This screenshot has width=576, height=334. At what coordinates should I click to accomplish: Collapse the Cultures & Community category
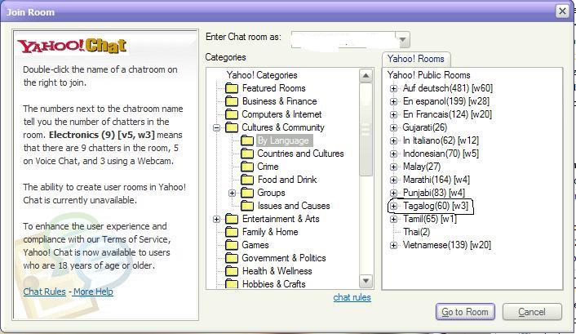coord(217,127)
